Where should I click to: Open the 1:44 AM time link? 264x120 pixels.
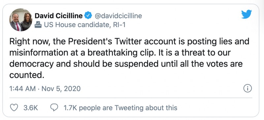click(x=22, y=89)
